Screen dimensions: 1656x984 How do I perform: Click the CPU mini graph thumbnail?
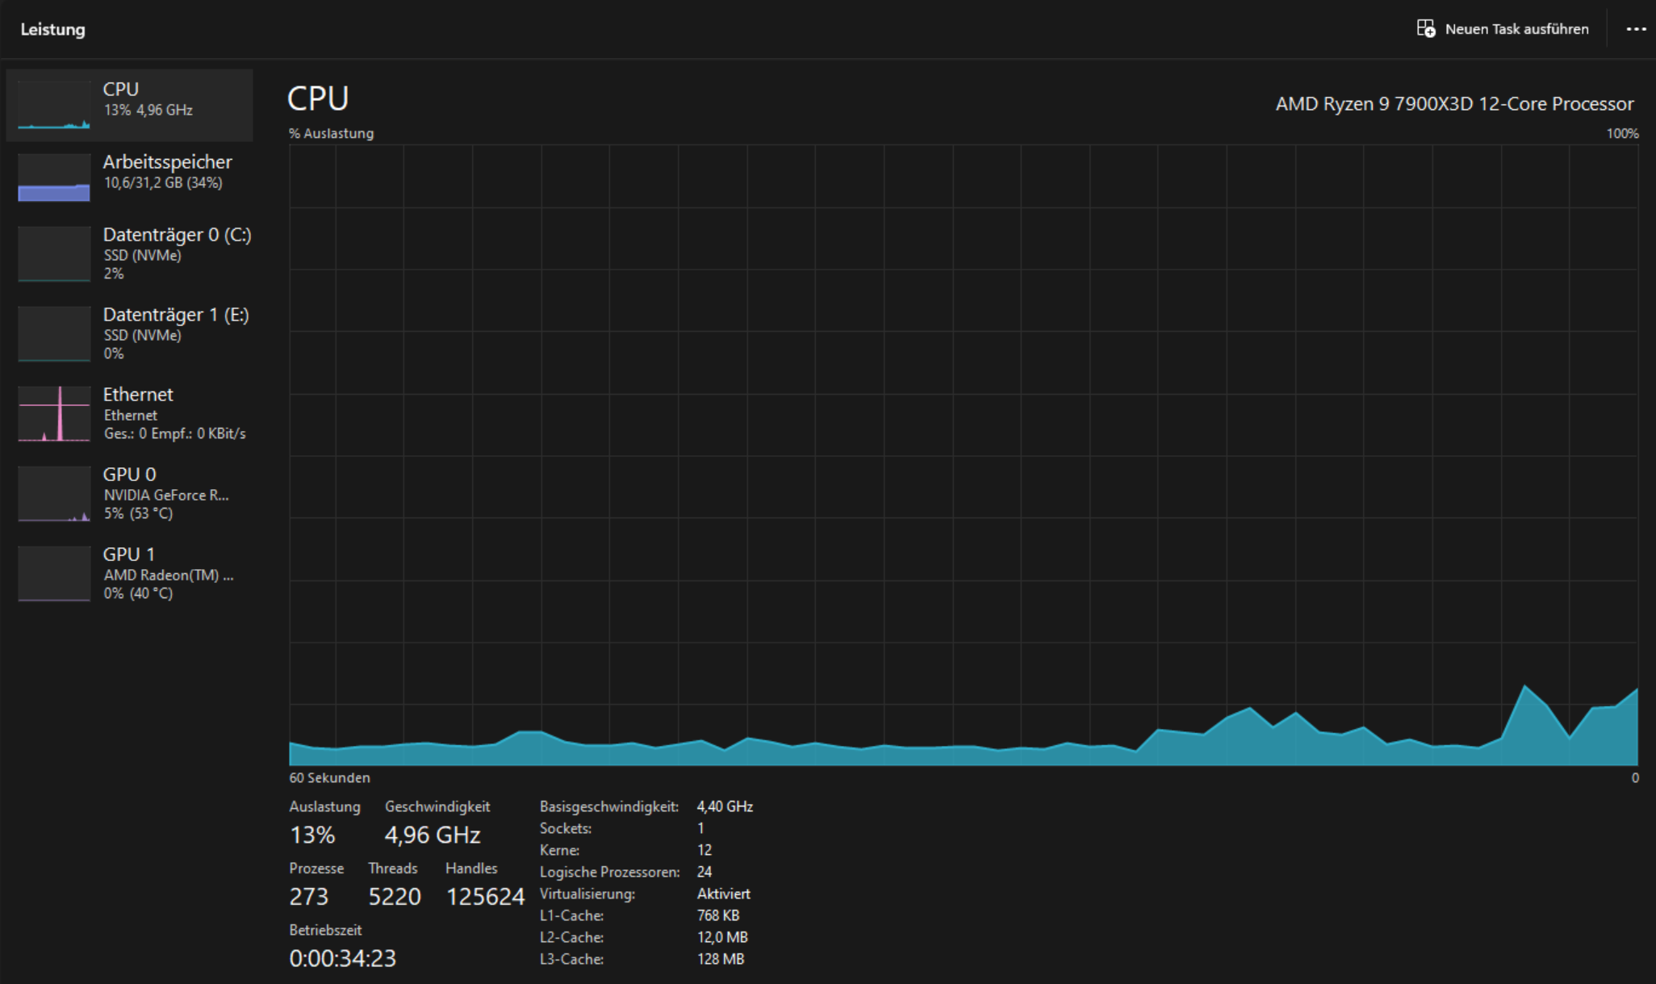coord(54,105)
